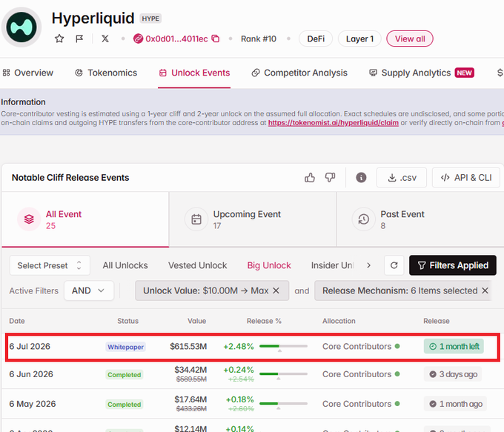
Task: Switch to the Overview tab
Action: click(27, 73)
